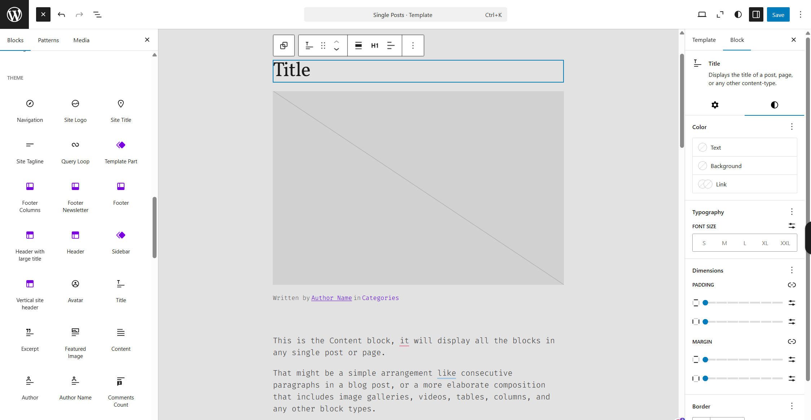Insert the Avatar block

click(x=75, y=291)
